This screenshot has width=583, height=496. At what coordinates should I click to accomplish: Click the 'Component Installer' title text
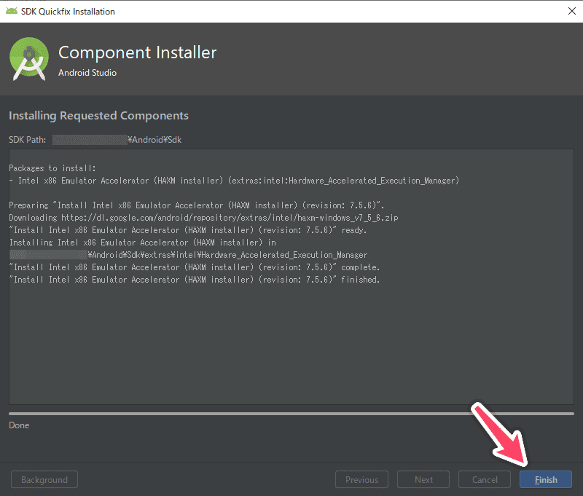[x=137, y=52]
